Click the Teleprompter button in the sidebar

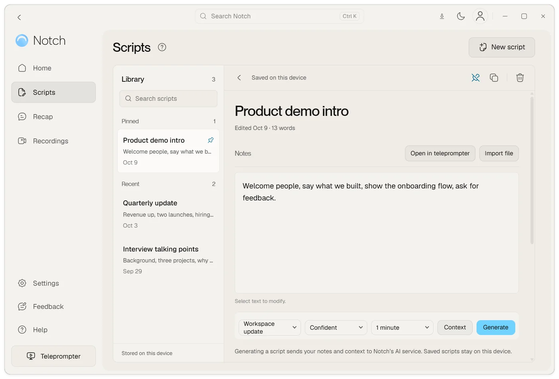pos(54,356)
